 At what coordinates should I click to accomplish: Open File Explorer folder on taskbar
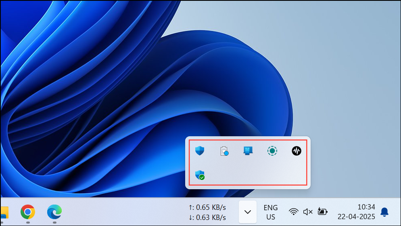tap(4, 212)
